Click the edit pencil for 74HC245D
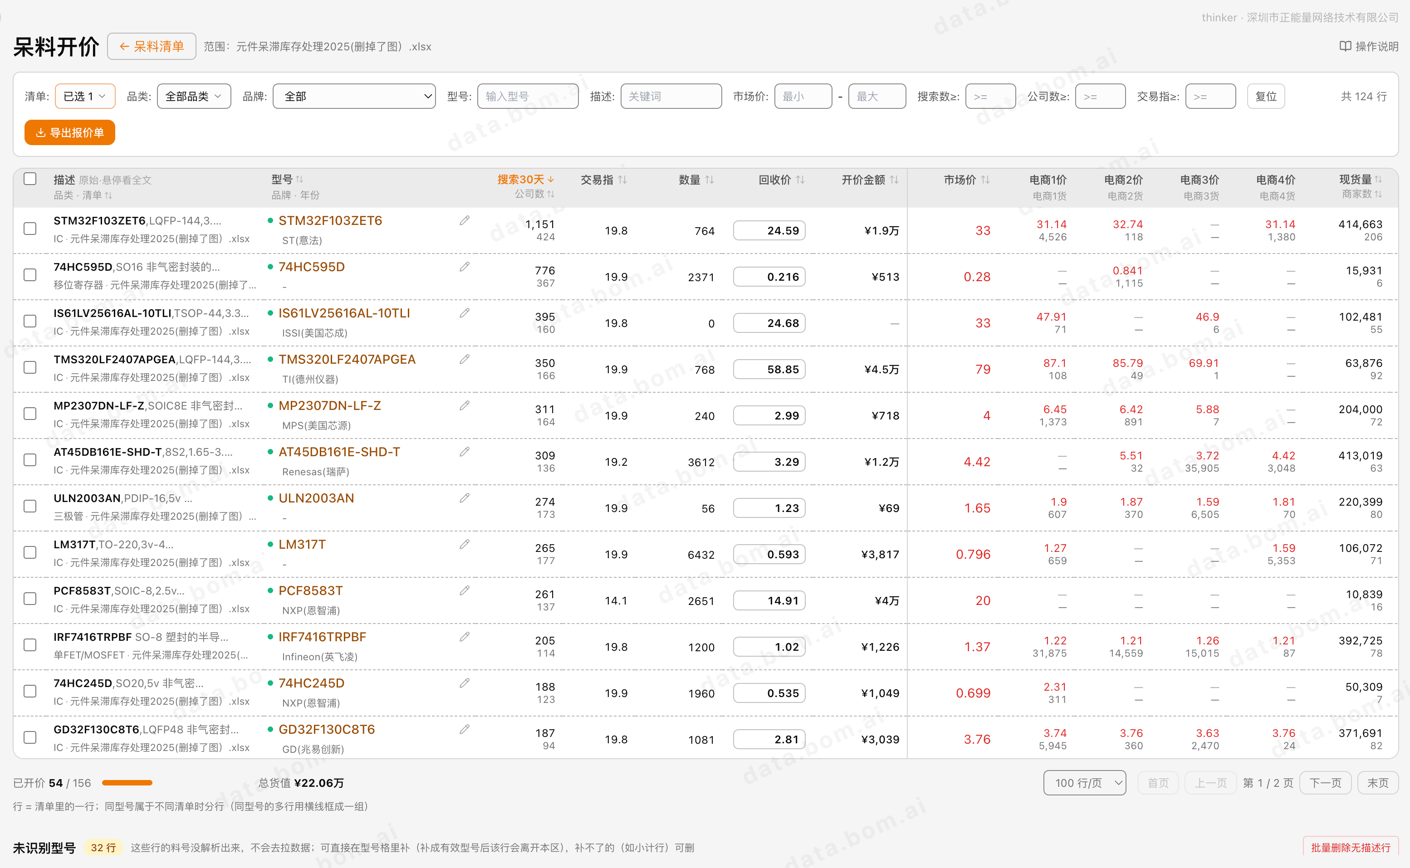The height and width of the screenshot is (868, 1410). click(465, 683)
